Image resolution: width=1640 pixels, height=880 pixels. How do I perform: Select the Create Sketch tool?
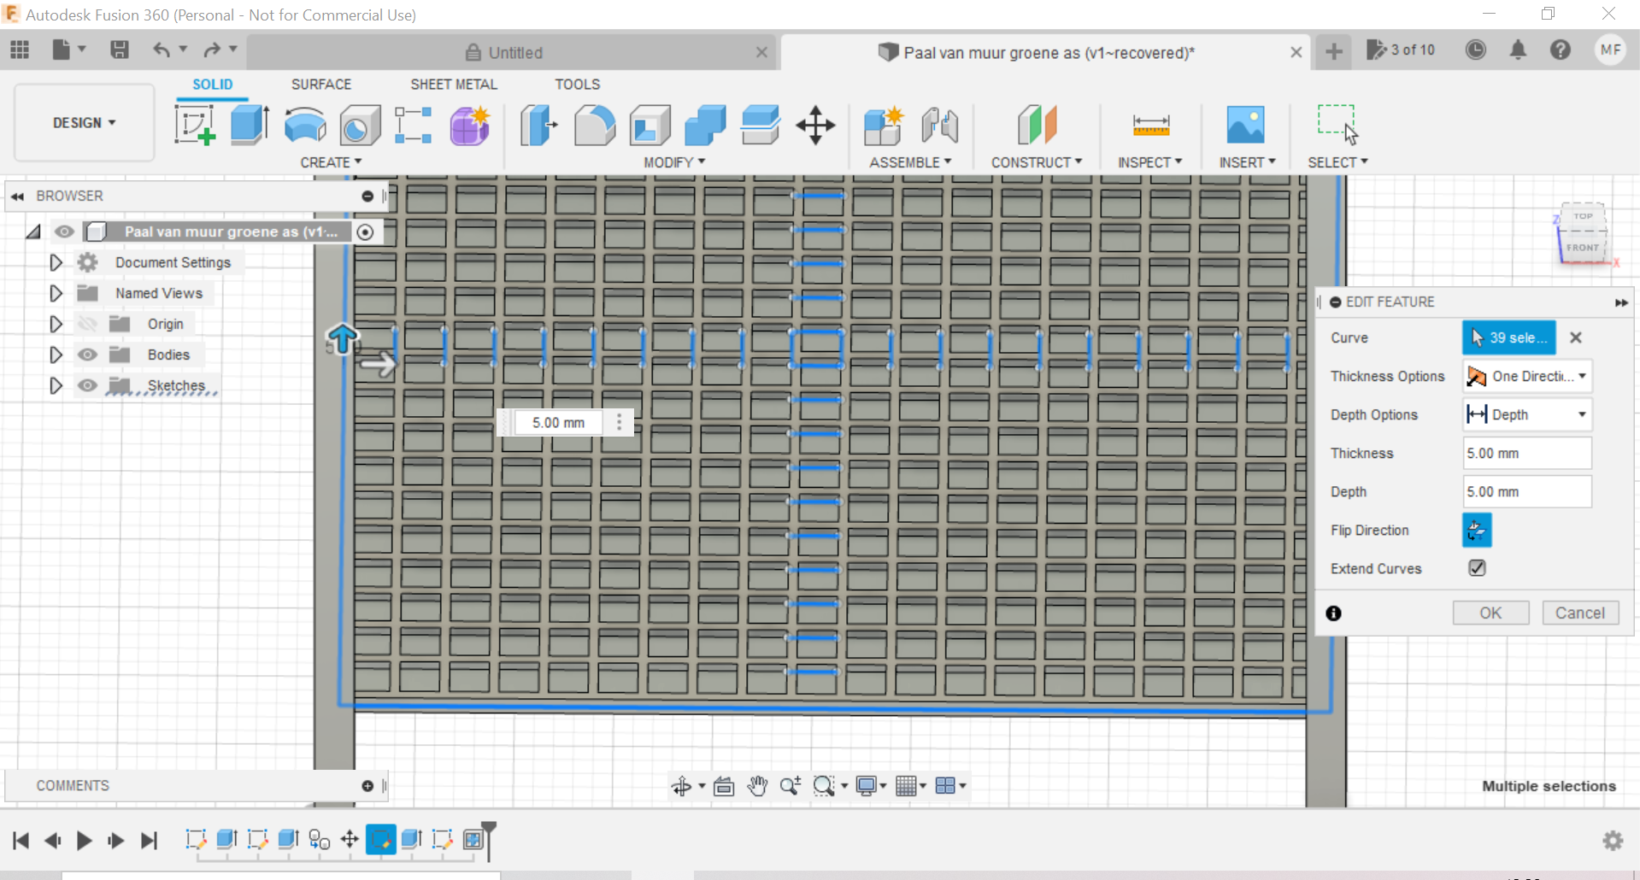pyautogui.click(x=195, y=125)
